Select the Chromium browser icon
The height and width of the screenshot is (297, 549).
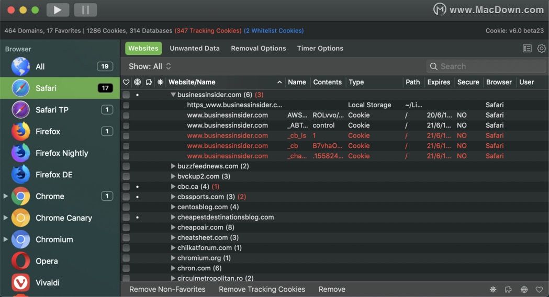pos(20,239)
